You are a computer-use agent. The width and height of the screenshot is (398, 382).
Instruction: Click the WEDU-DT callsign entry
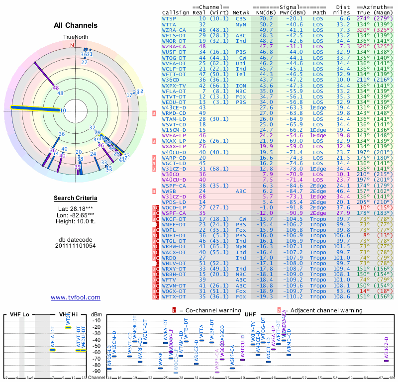(174, 101)
